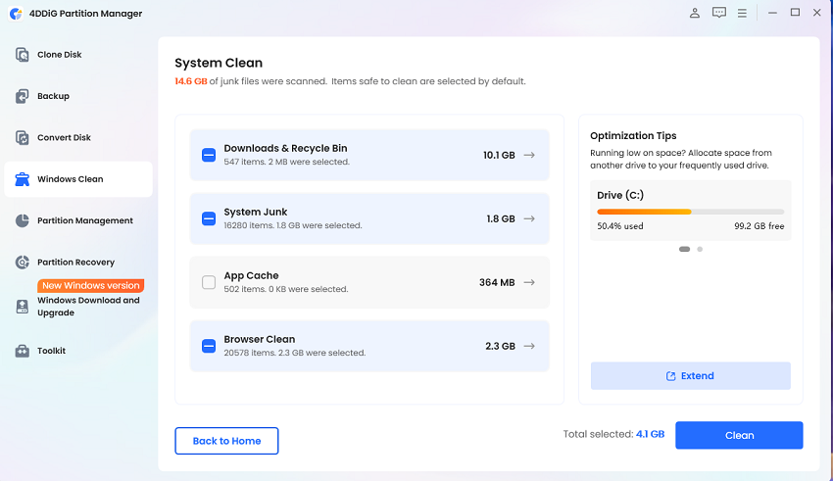Click the Backup sidebar icon
The image size is (833, 481).
22,96
